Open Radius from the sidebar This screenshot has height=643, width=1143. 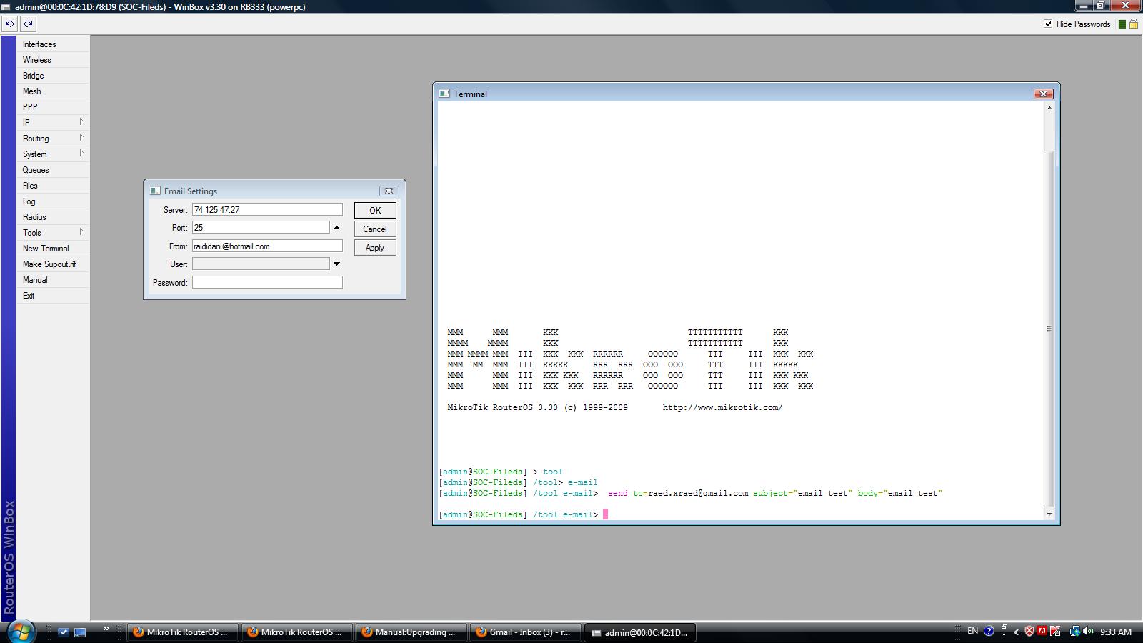point(53,217)
